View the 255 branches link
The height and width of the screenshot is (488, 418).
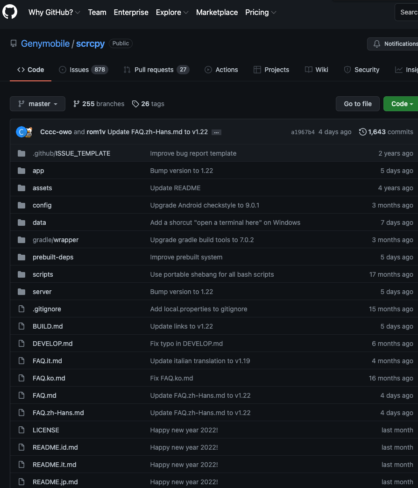99,104
